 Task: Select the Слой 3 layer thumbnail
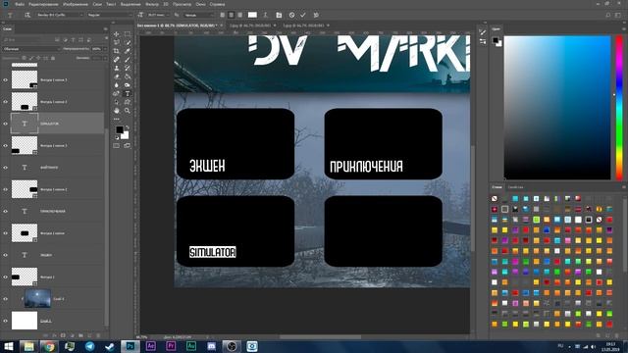[37, 298]
